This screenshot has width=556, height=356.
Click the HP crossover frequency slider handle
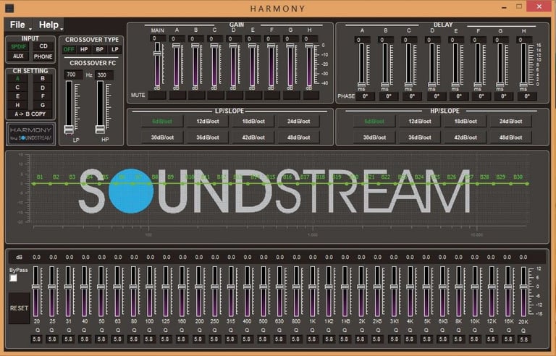pos(101,130)
